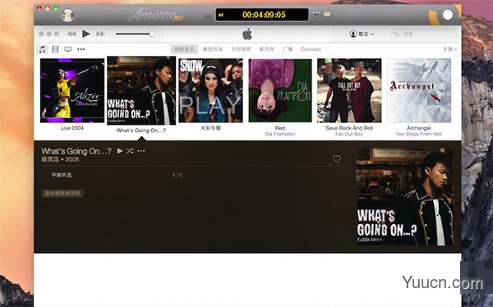Viewport: 493px width, 307px height.
Task: Open the 广播 tab
Action: [x=288, y=49]
